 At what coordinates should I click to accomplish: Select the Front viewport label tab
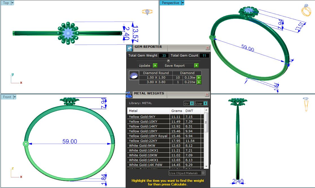tap(7, 97)
